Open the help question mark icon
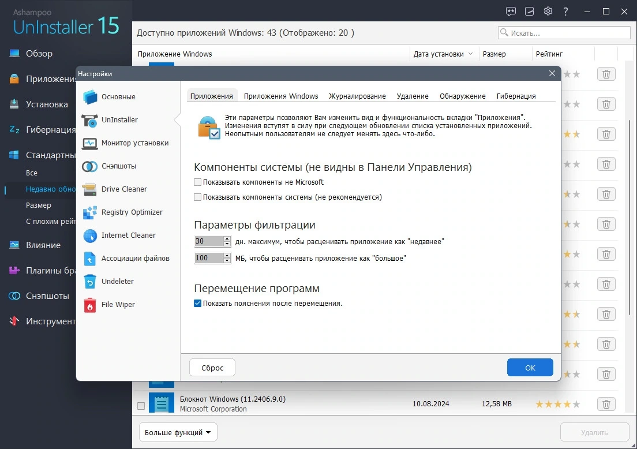637x449 pixels. click(x=566, y=12)
